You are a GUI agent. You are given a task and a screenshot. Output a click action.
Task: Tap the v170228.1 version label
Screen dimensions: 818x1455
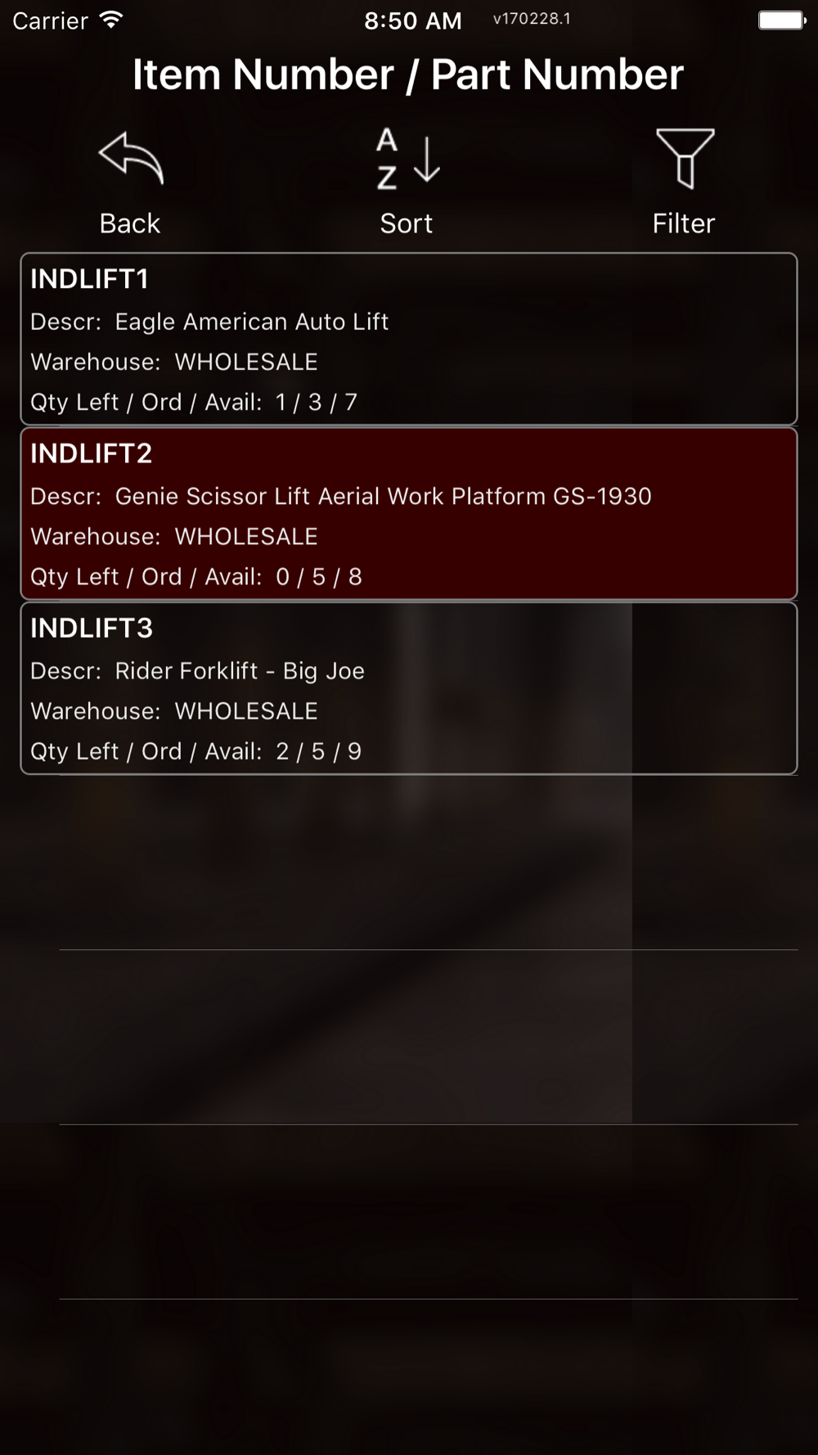(532, 19)
